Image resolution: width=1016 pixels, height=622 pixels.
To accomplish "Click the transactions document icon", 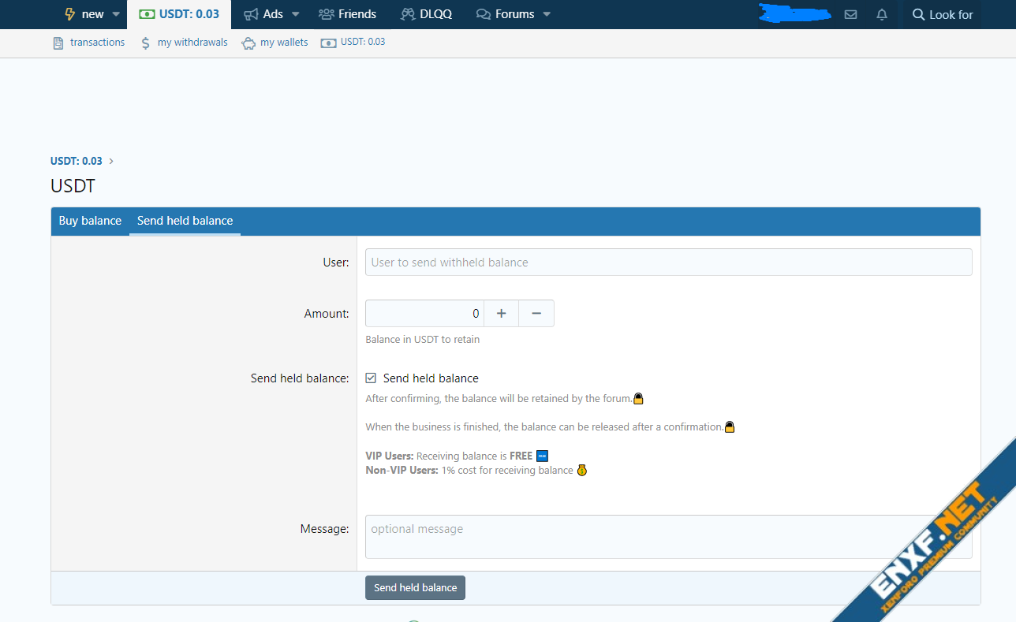I will (x=58, y=43).
